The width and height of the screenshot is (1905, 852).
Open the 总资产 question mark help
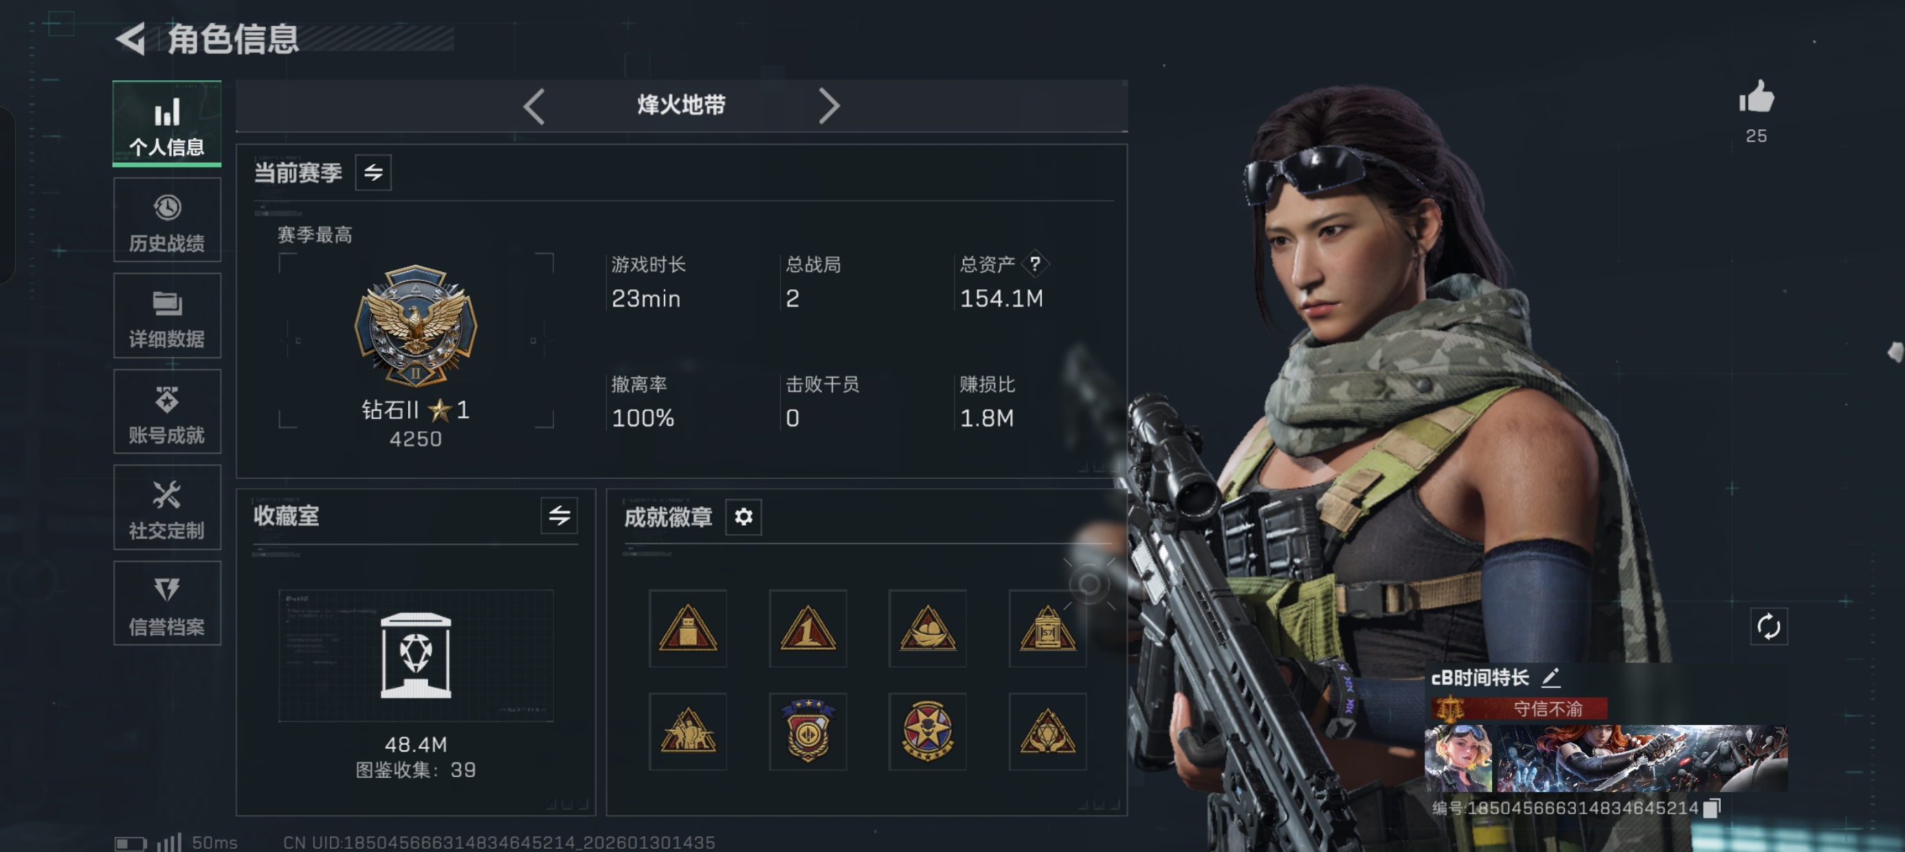1036,264
